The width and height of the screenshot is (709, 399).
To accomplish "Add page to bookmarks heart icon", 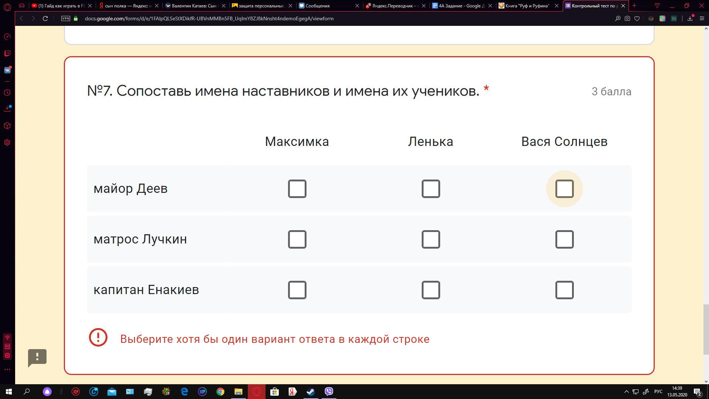I will pyautogui.click(x=637, y=18).
